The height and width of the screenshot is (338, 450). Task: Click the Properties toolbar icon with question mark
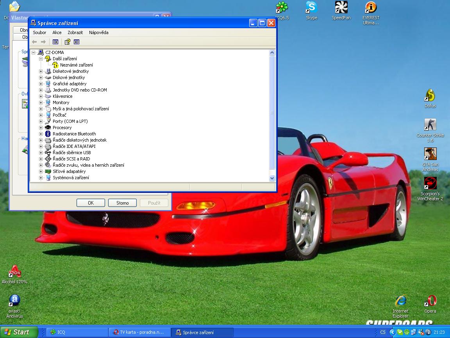[x=68, y=42]
